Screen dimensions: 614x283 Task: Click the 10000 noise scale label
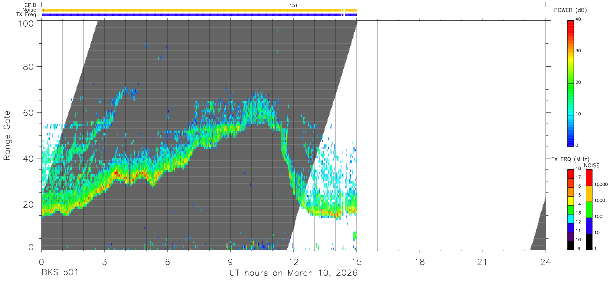click(601, 184)
